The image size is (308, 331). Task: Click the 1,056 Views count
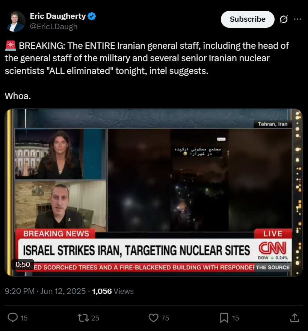[113, 291]
